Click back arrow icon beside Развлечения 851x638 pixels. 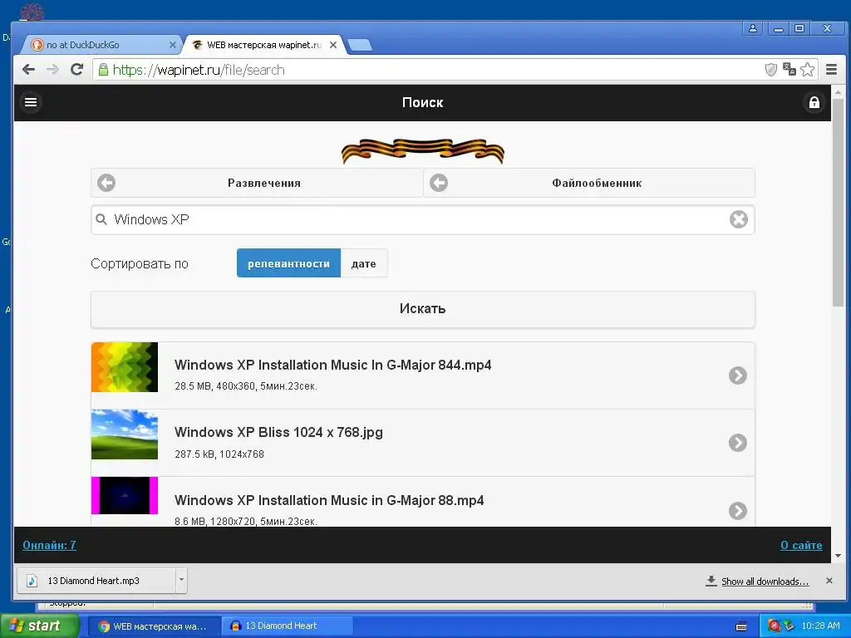pyautogui.click(x=106, y=183)
